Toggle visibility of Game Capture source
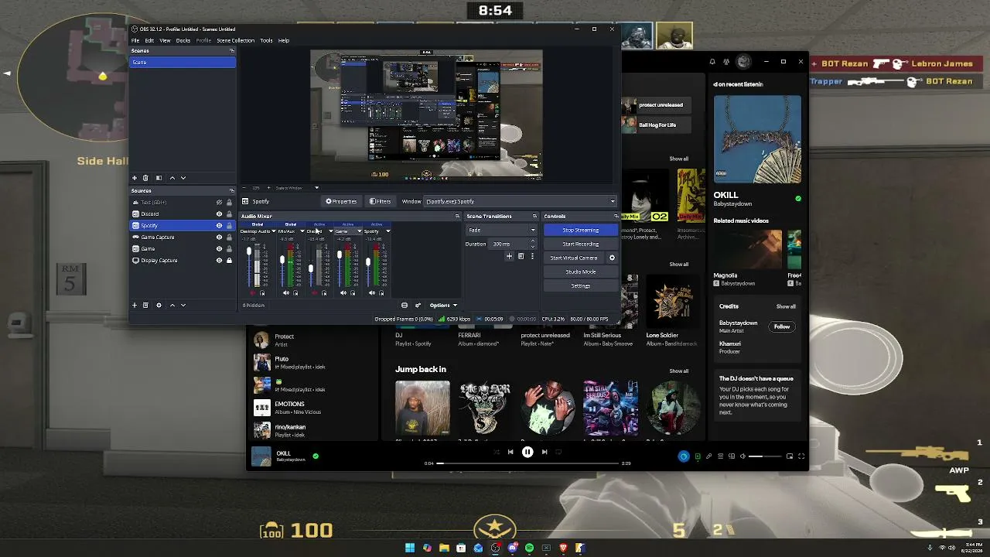This screenshot has height=557, width=990. point(219,237)
